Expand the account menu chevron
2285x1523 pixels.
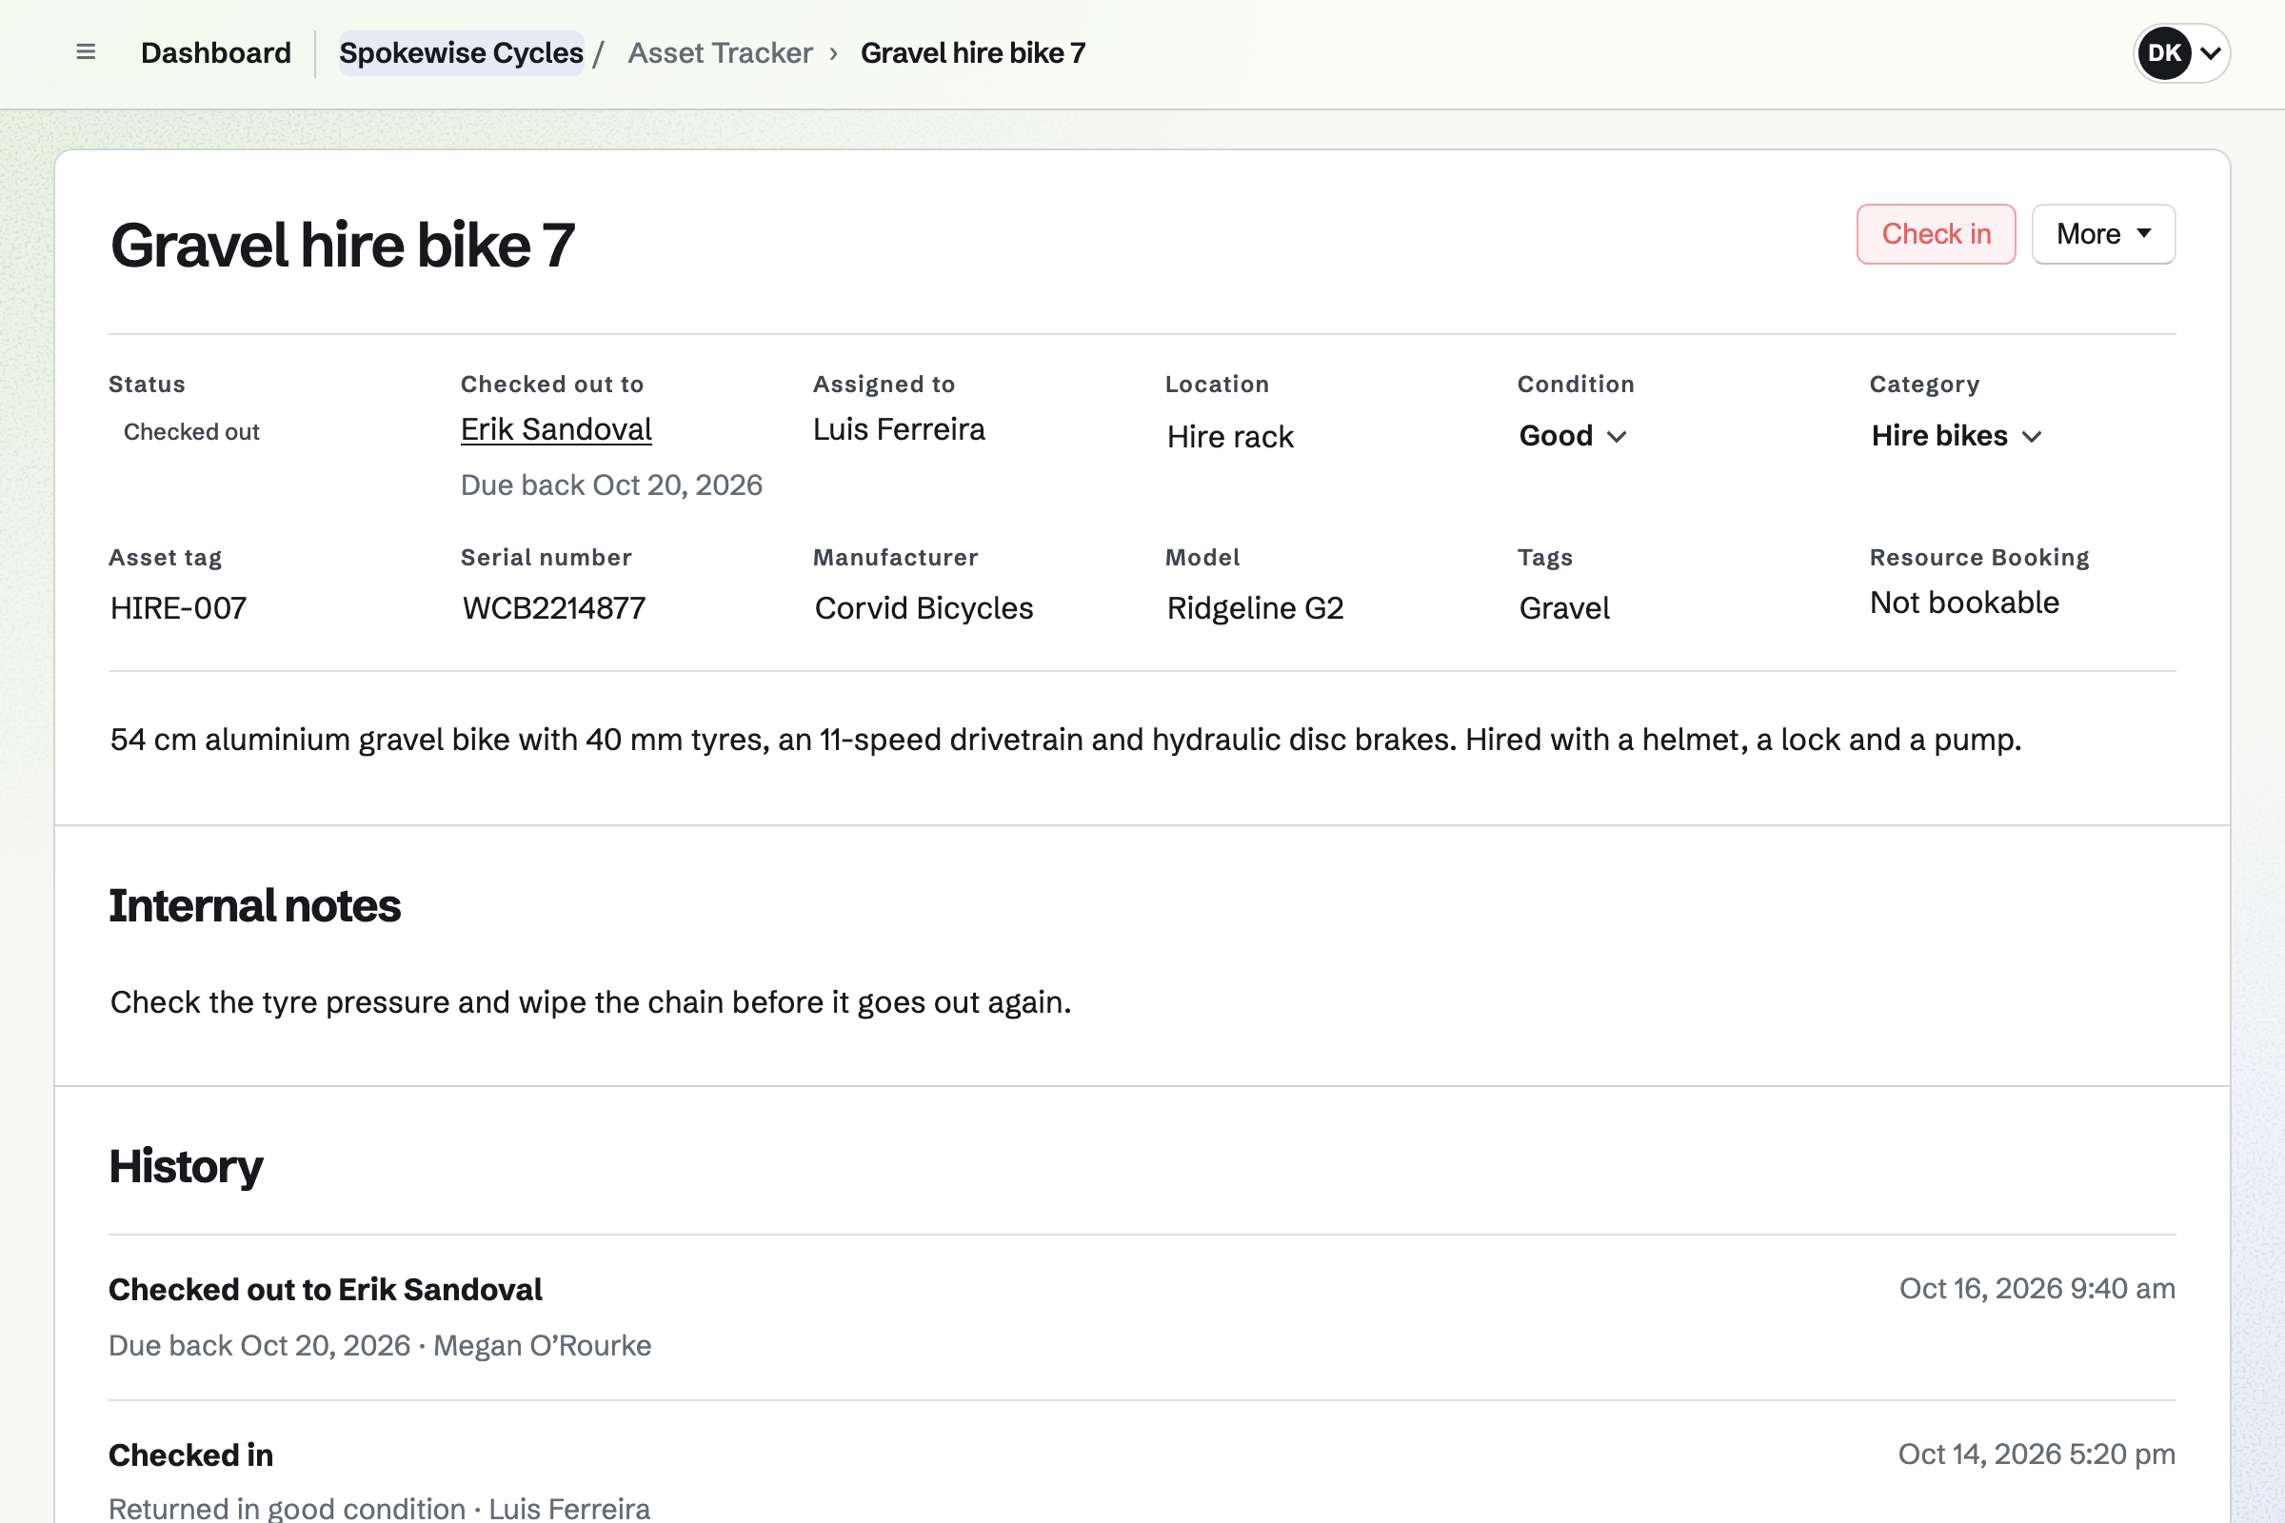(x=2210, y=53)
